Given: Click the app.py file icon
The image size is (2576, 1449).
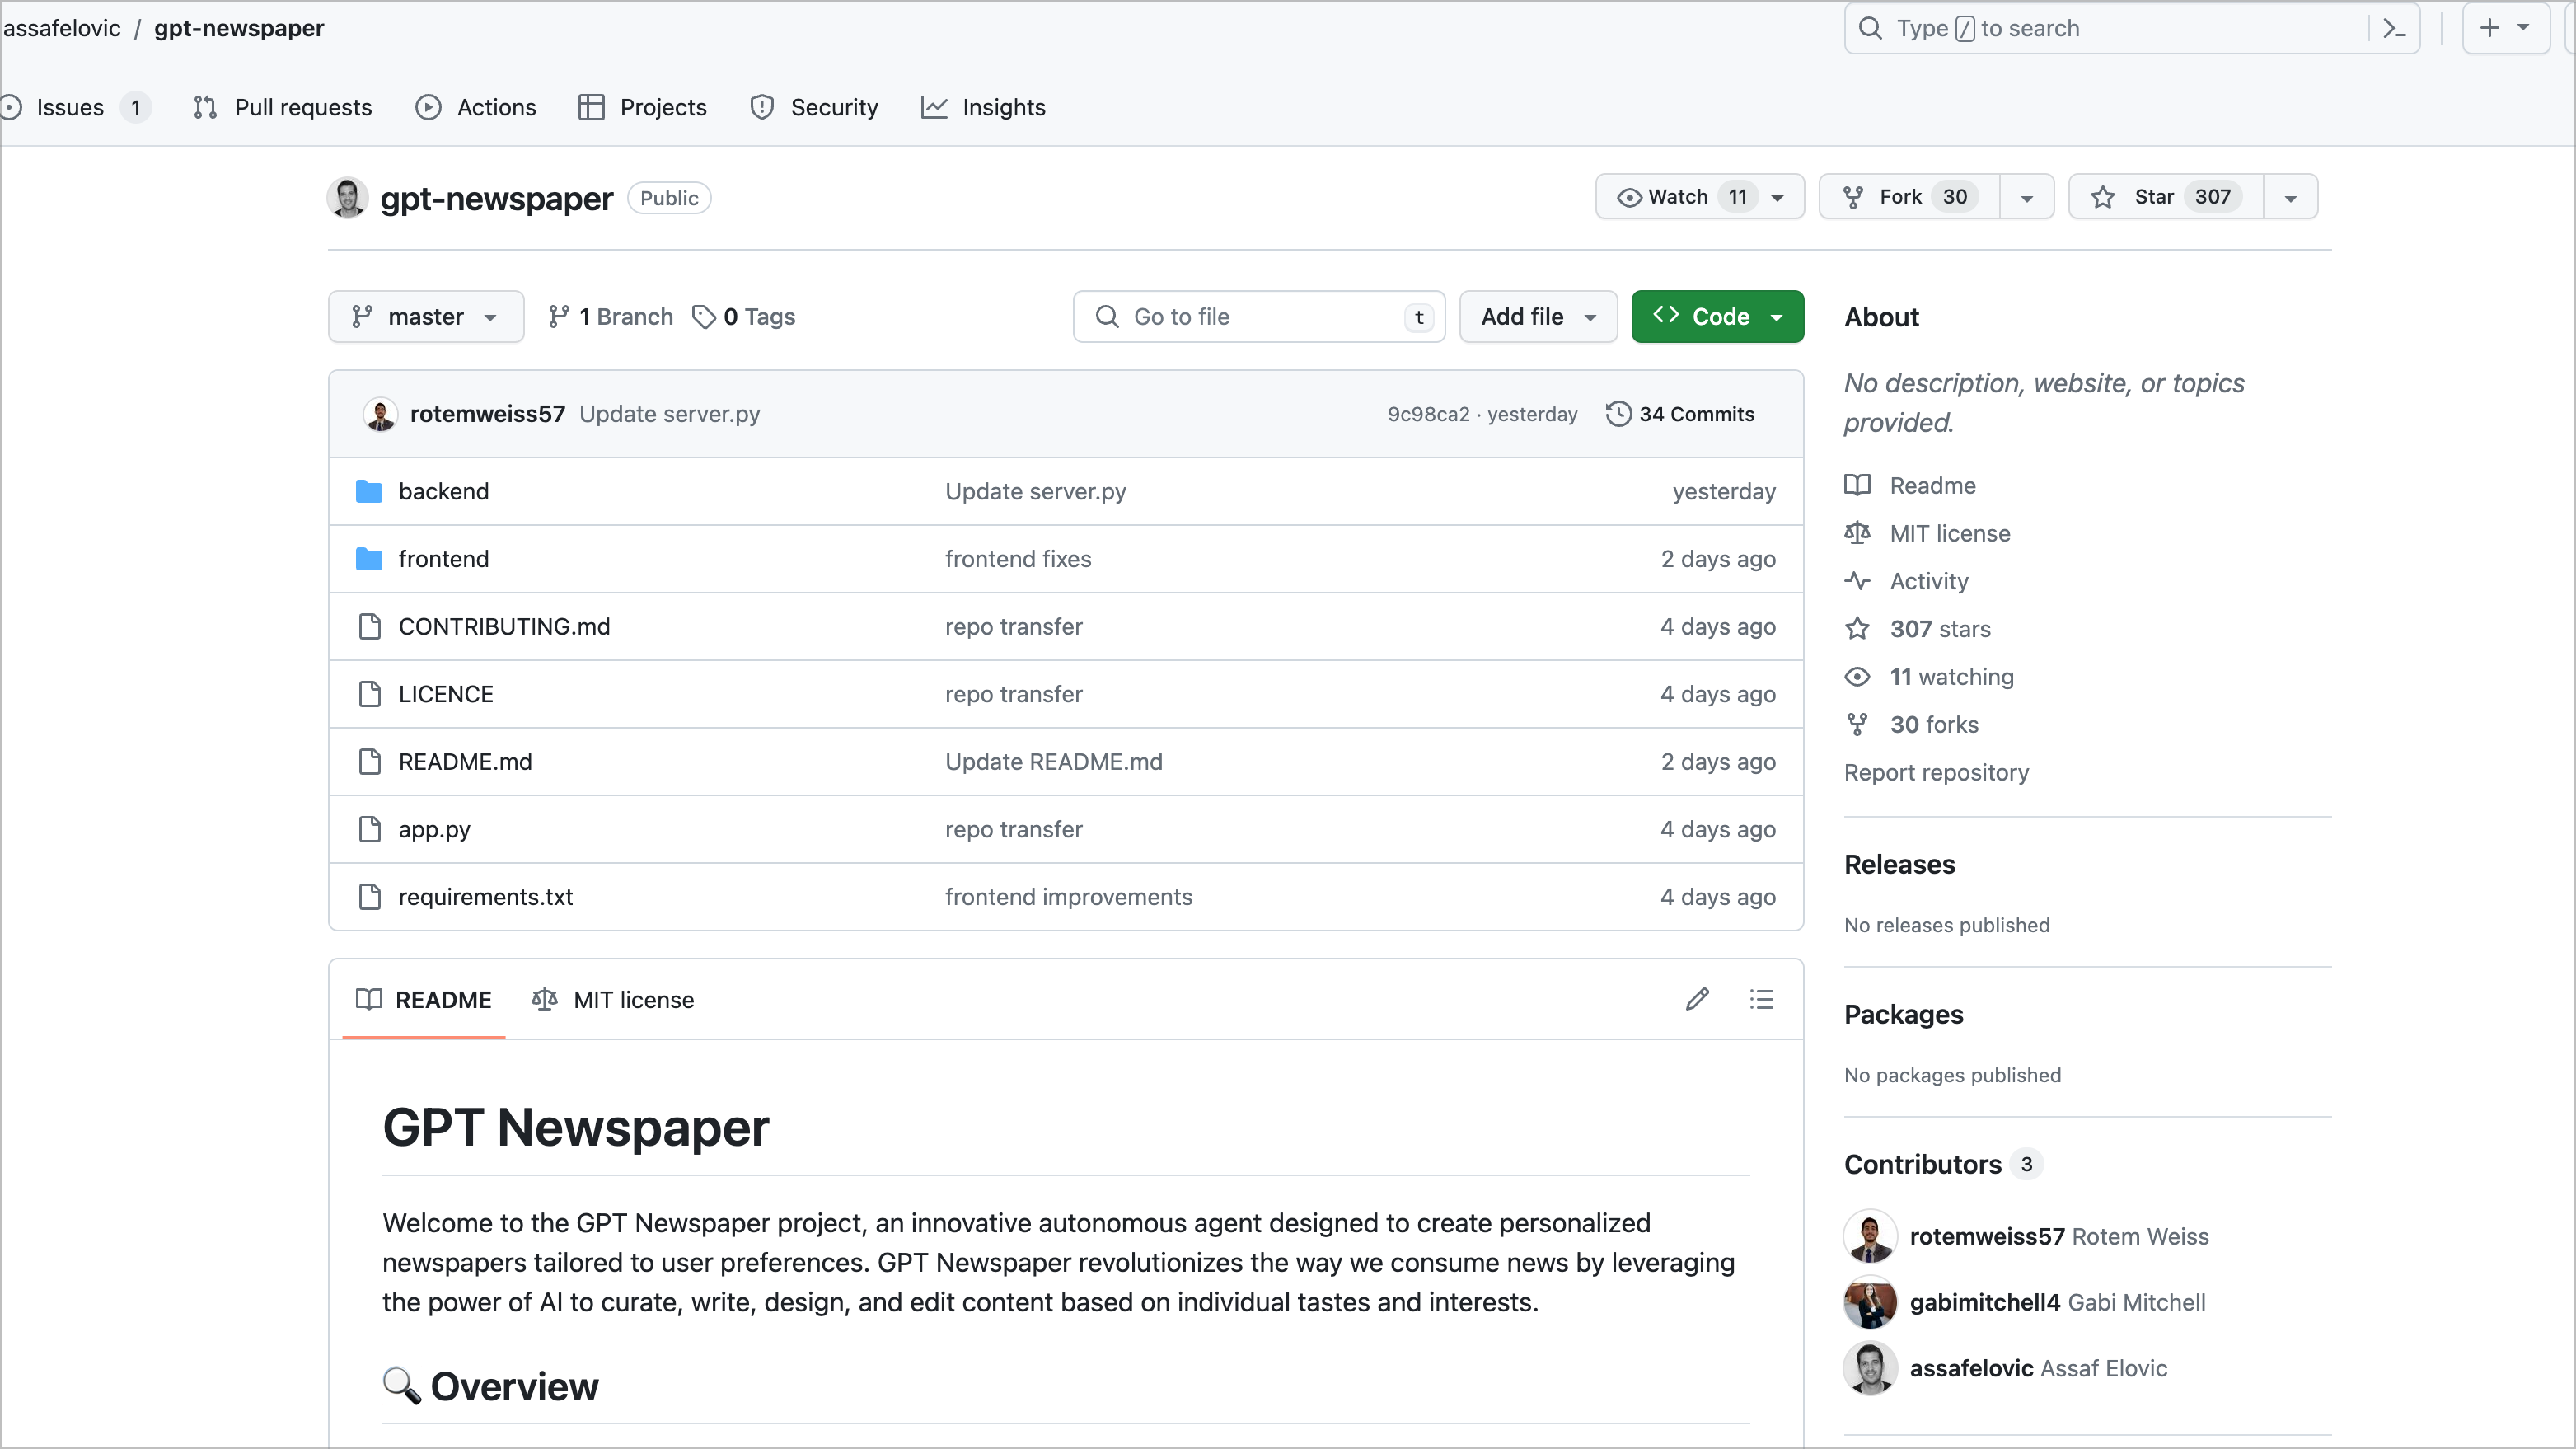Looking at the screenshot, I should tap(369, 829).
